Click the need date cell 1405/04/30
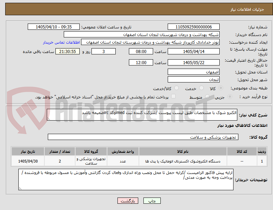Screen dimensions: 273x210 click(28, 161)
